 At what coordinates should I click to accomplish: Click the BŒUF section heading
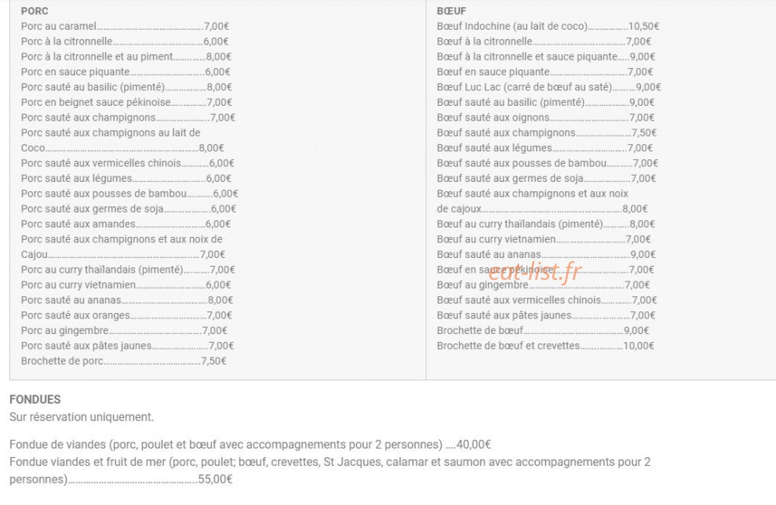pyautogui.click(x=451, y=11)
